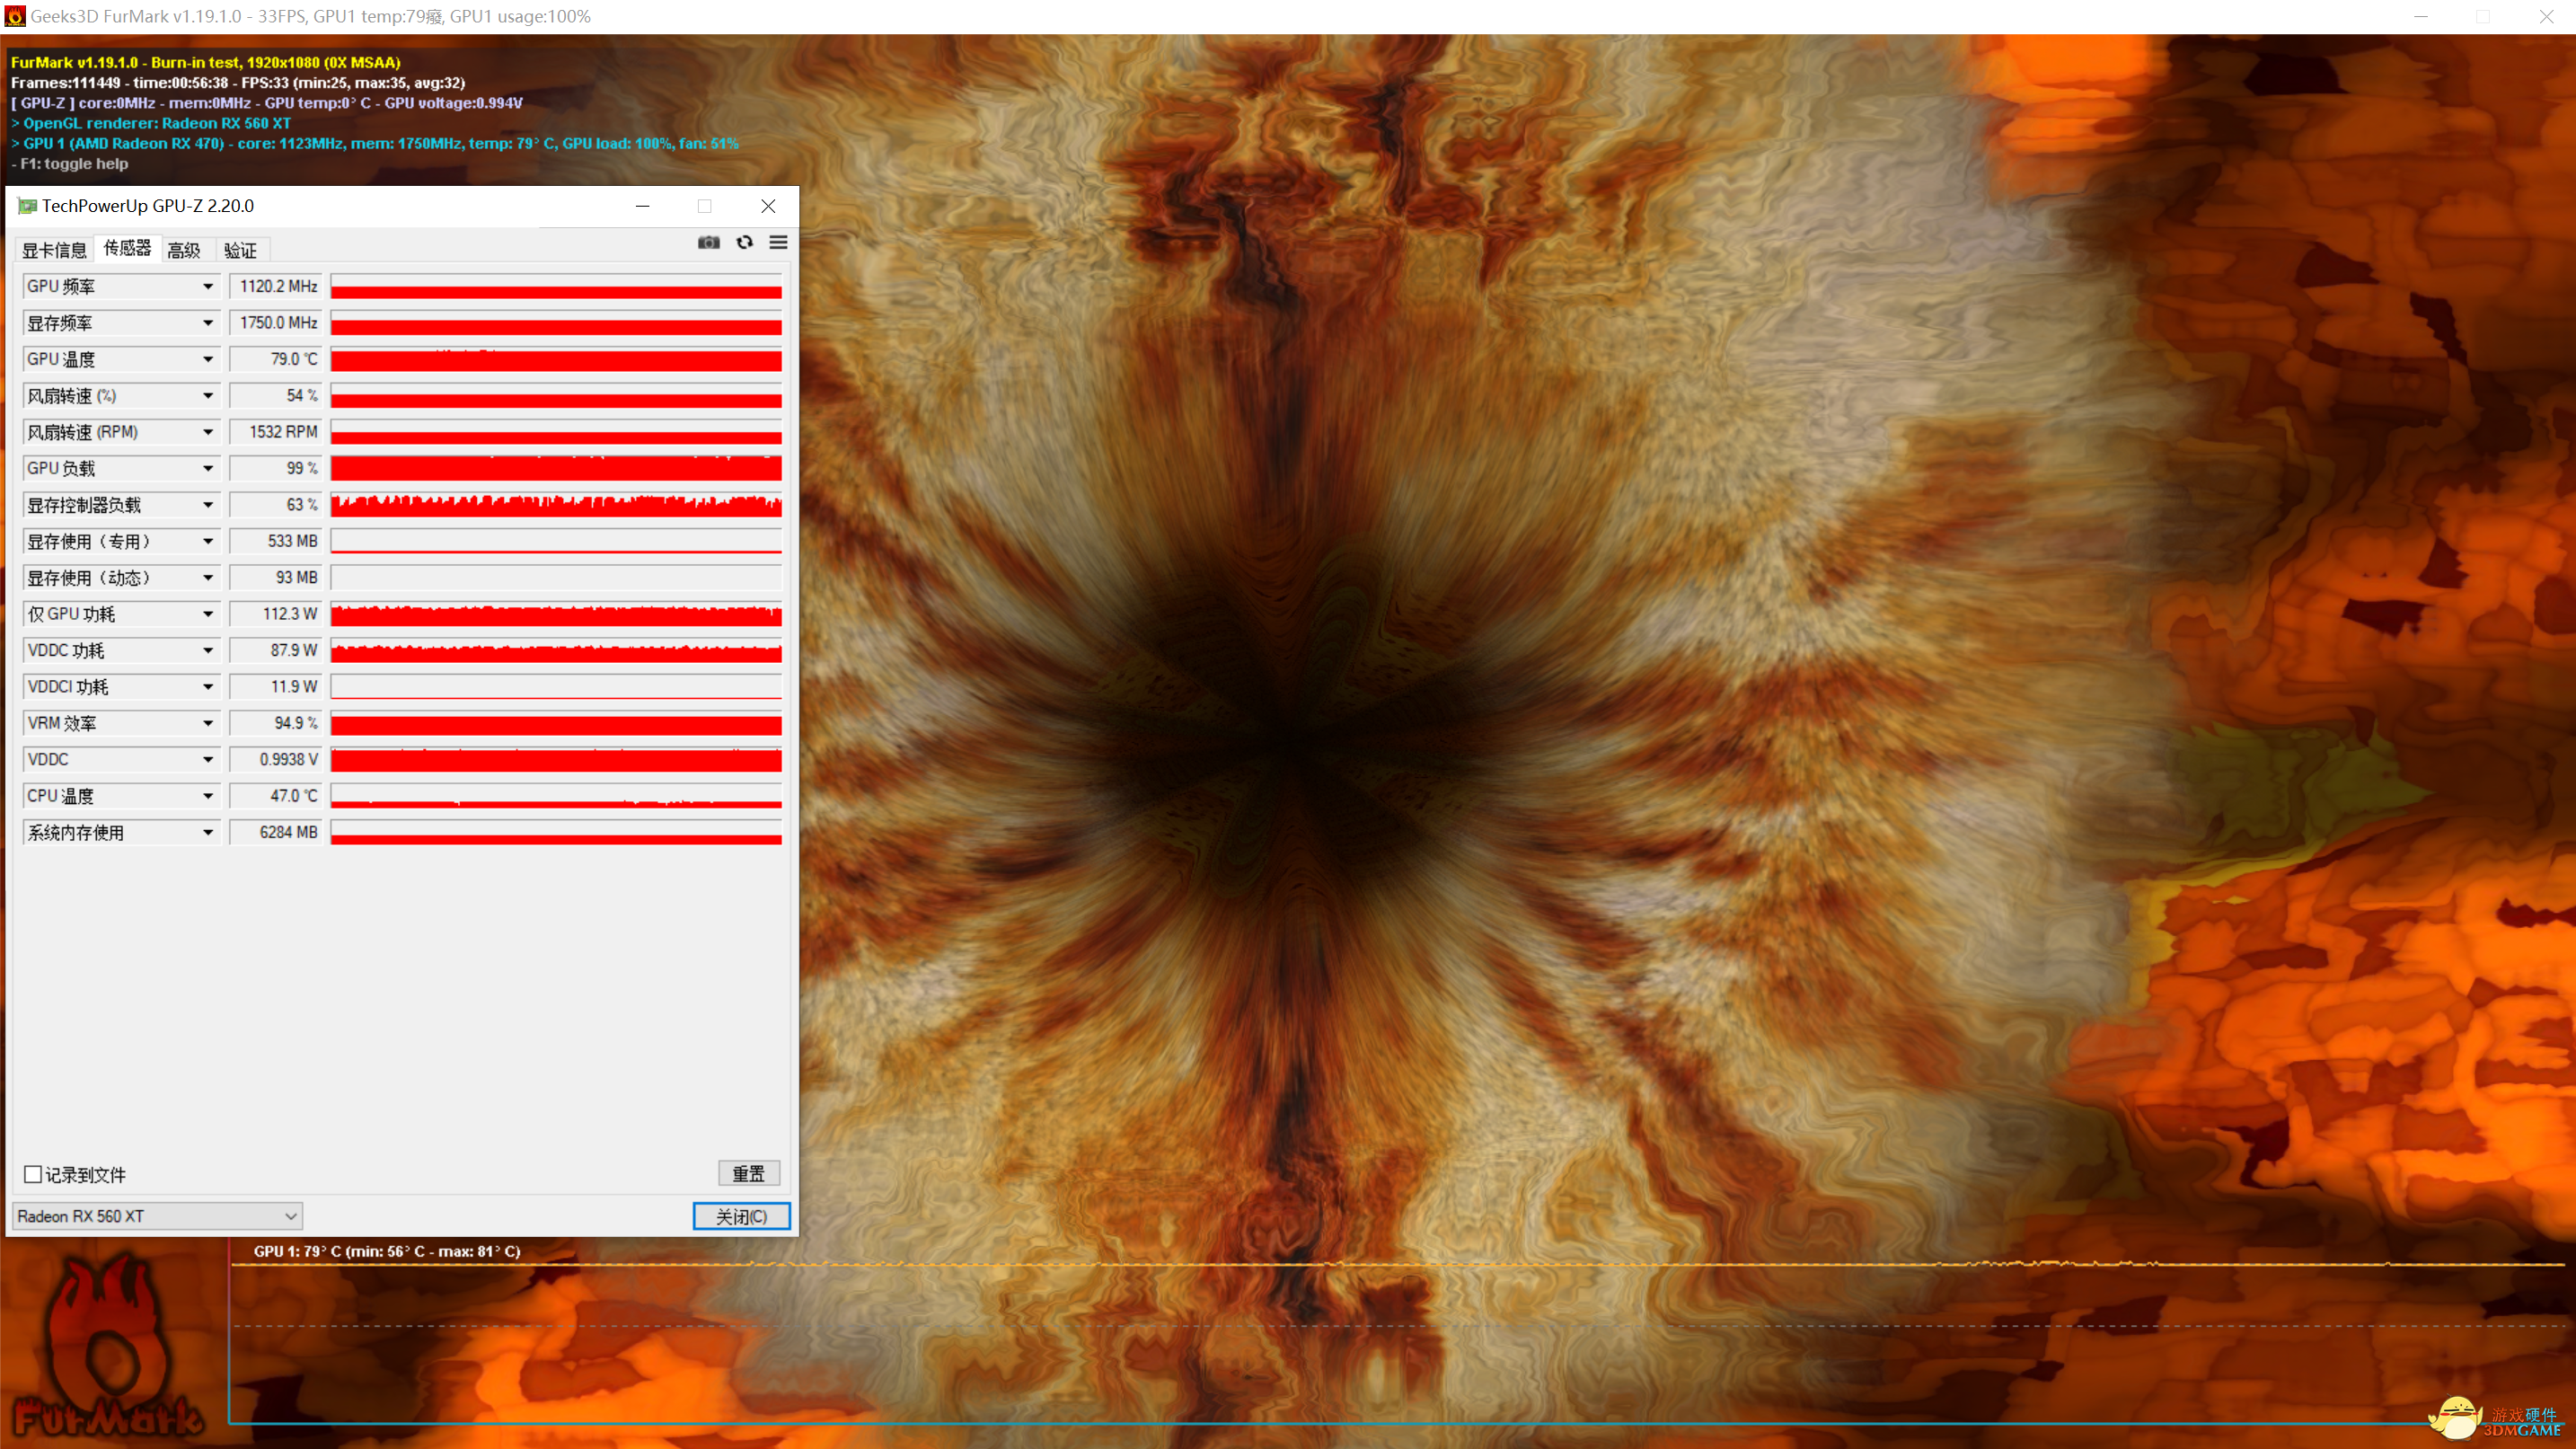Expand the VRM 效率 sensor dropdown
The image size is (2576, 1449).
(x=207, y=723)
